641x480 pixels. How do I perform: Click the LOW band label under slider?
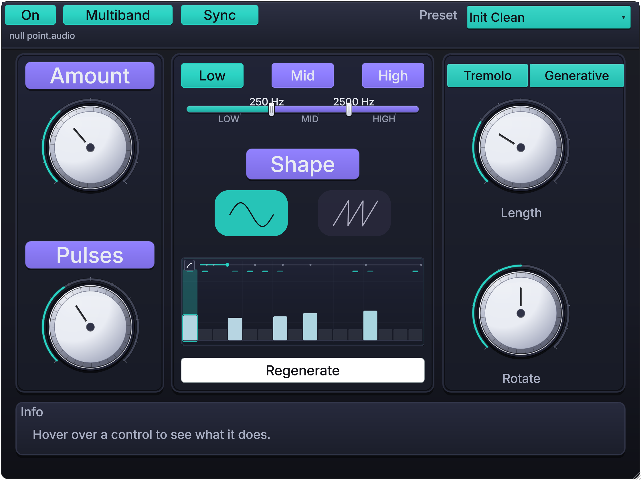click(x=229, y=119)
